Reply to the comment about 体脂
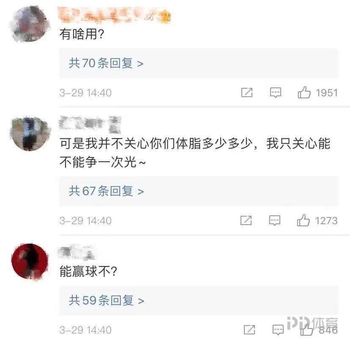The width and height of the screenshot is (350, 342). tap(275, 220)
